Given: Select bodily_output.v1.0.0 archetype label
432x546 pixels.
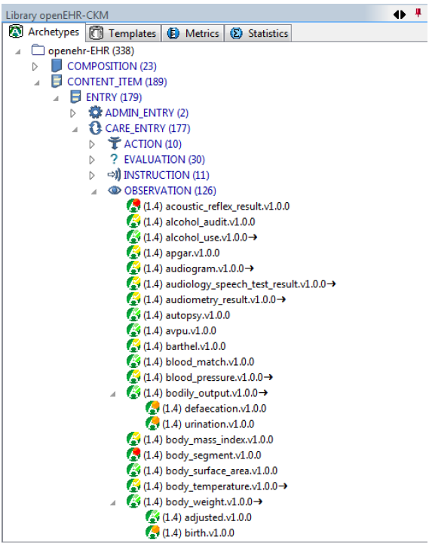Looking at the screenshot, I should pyautogui.click(x=205, y=393).
